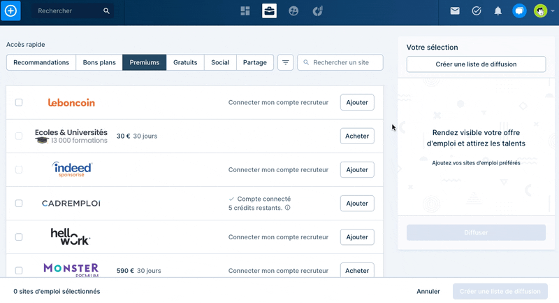Select the Premiums tab

point(145,62)
